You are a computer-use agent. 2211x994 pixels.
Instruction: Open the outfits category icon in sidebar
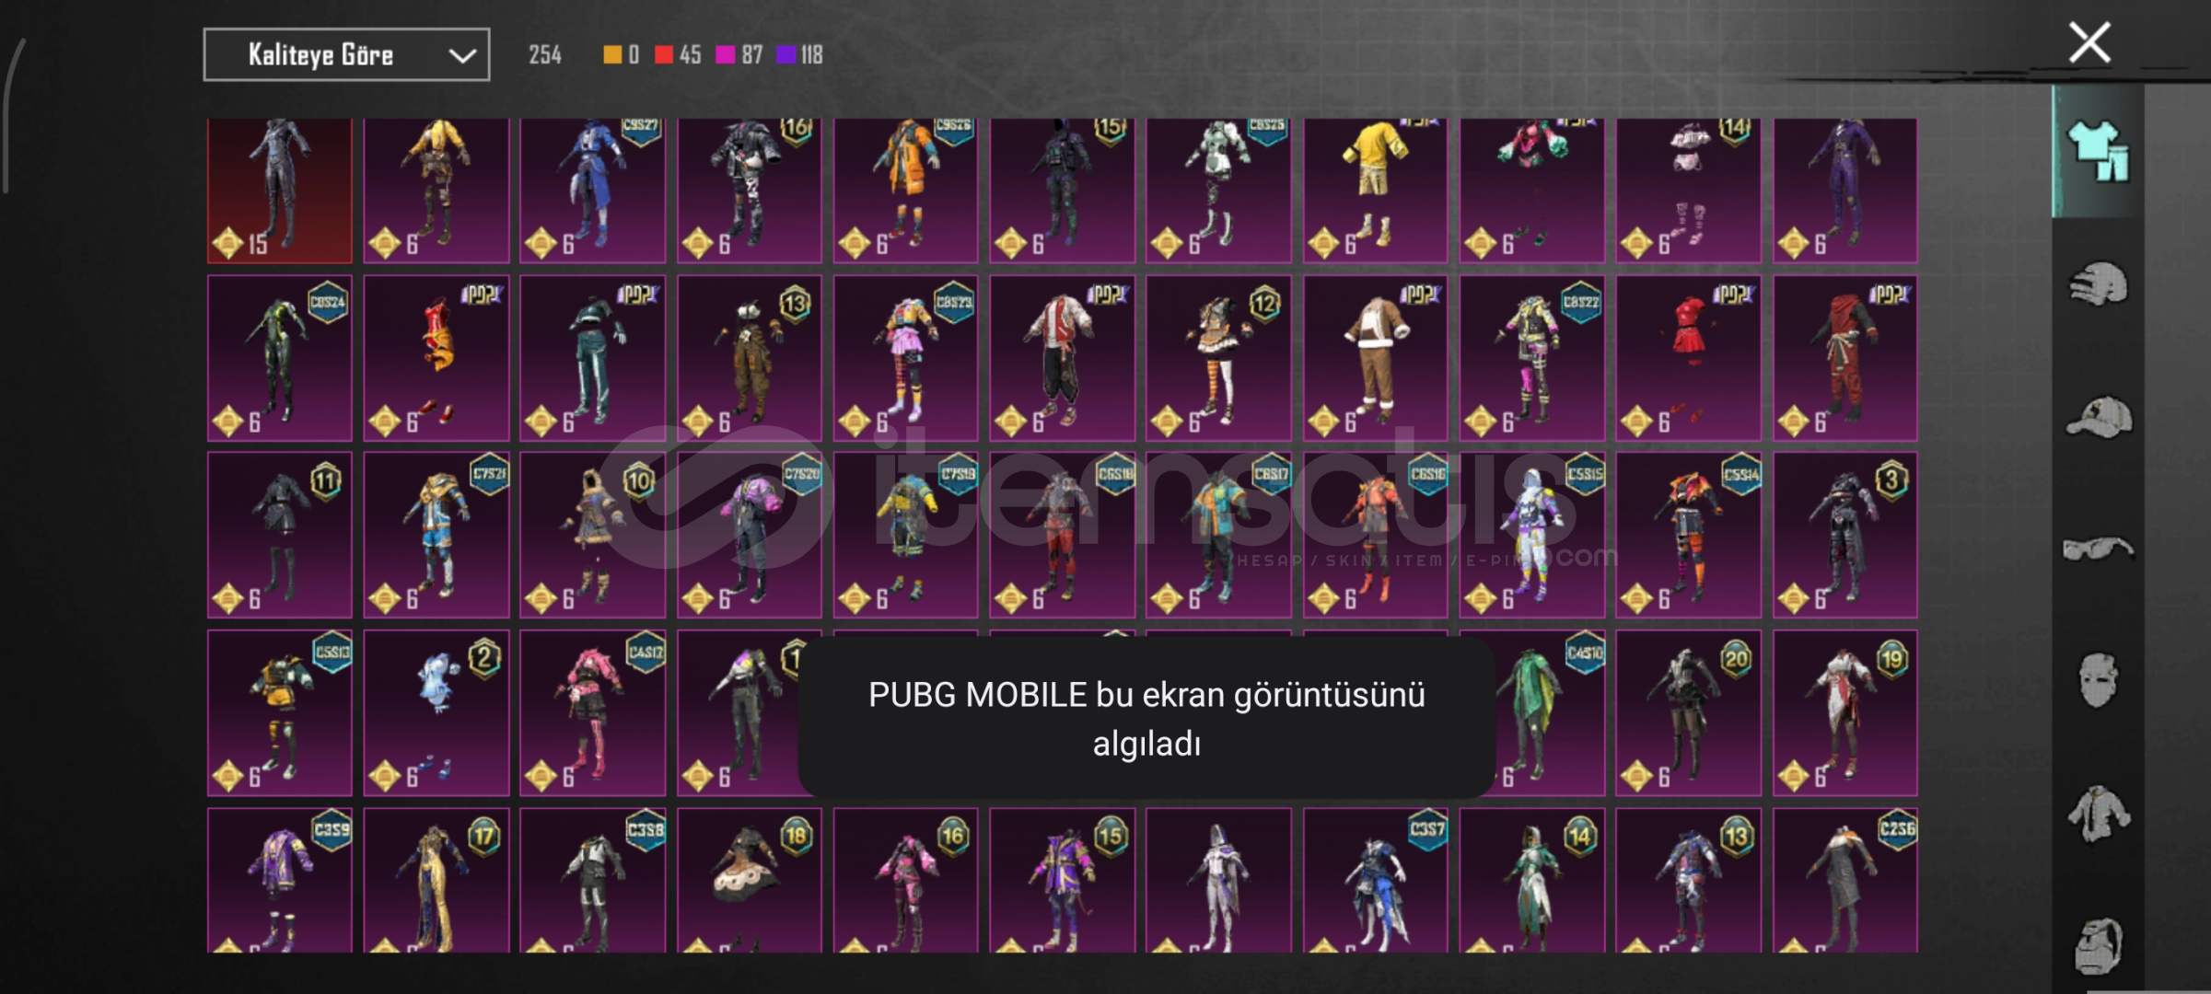[2098, 152]
